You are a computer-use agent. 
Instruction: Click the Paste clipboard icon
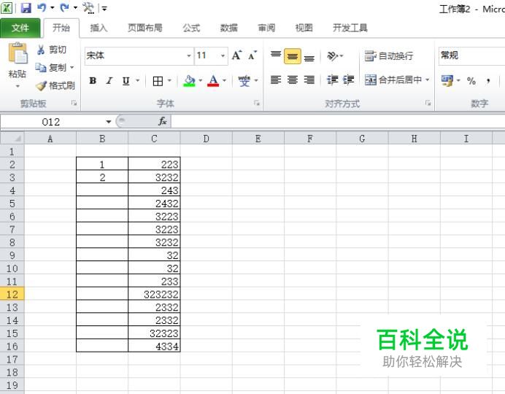click(18, 53)
